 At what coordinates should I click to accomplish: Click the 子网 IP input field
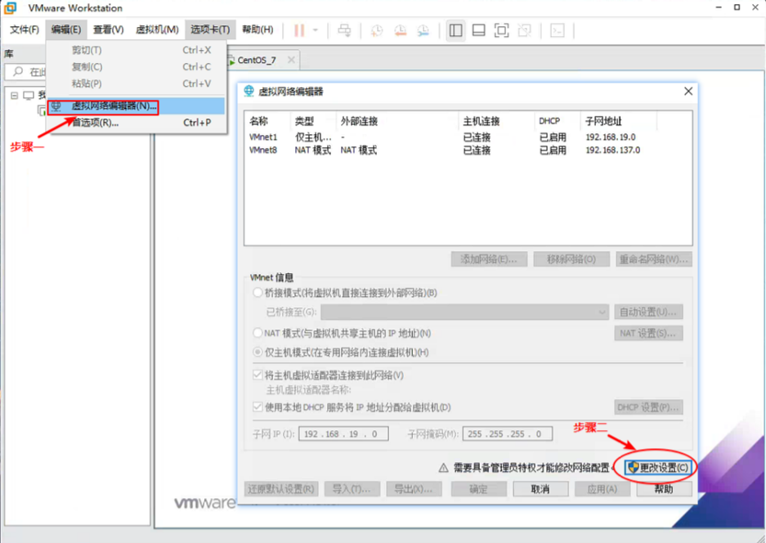click(x=343, y=433)
